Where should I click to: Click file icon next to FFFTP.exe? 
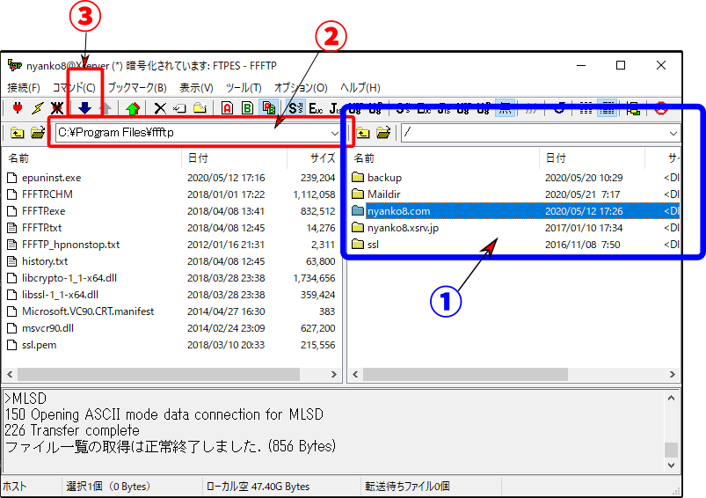click(x=12, y=211)
